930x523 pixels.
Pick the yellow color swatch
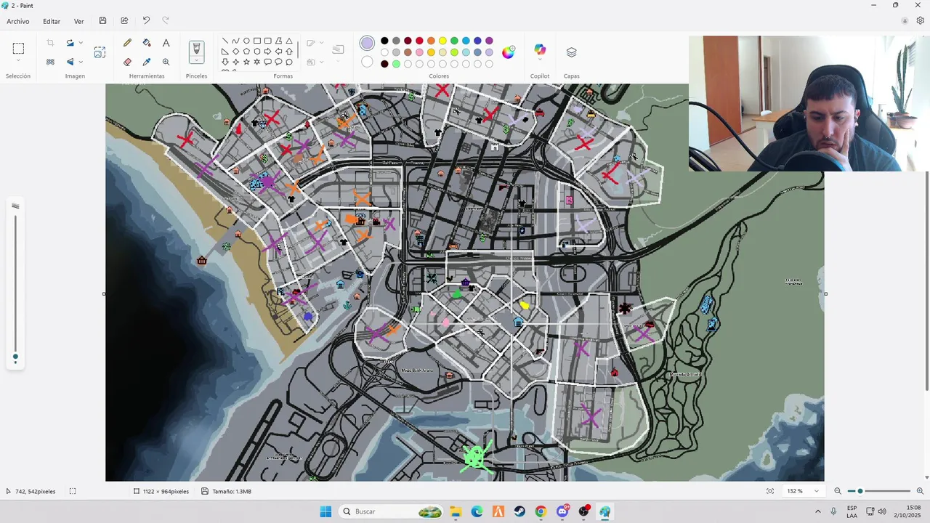[442, 41]
